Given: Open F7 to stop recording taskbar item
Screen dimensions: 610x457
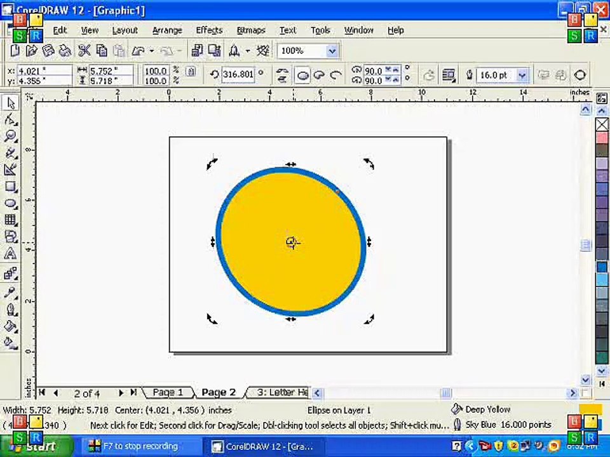Looking at the screenshot, I should point(140,446).
